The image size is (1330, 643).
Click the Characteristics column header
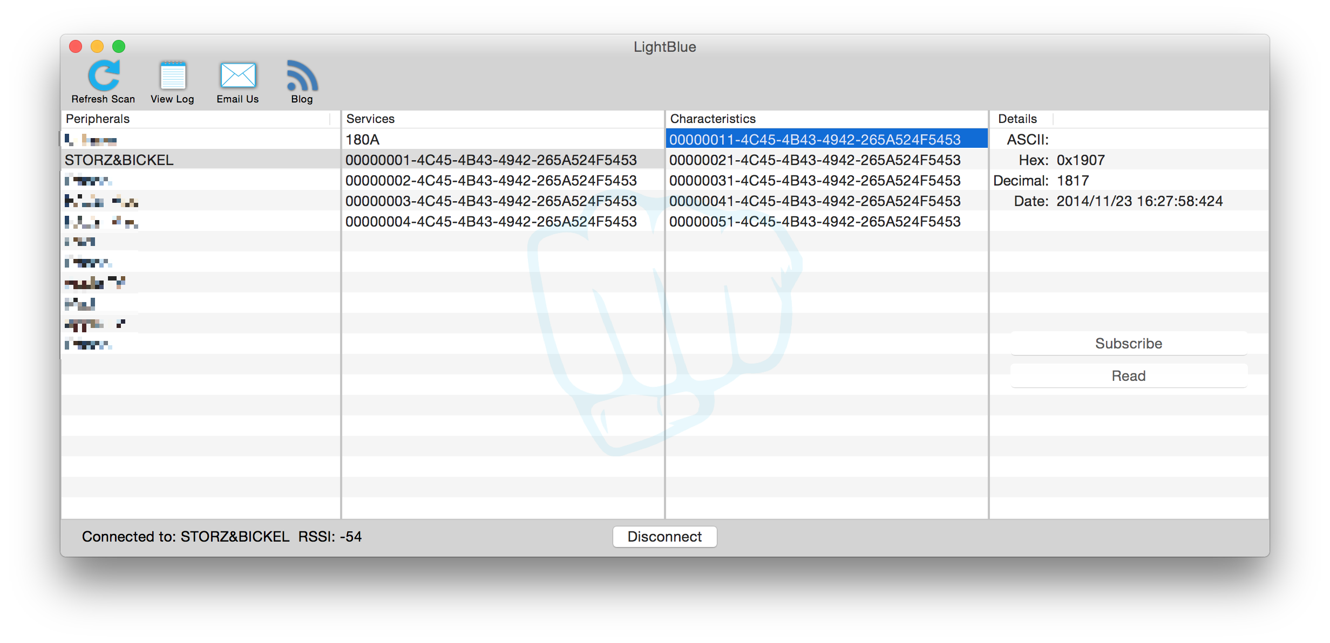tap(826, 119)
